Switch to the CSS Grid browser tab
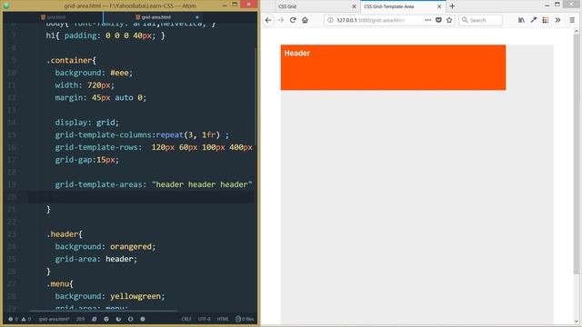The height and width of the screenshot is (327, 582). (317, 6)
